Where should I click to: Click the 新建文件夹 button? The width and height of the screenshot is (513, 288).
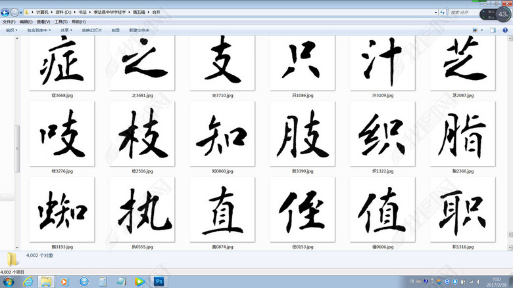[x=139, y=30]
